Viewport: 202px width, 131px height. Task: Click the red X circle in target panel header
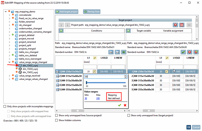pos(190,52)
